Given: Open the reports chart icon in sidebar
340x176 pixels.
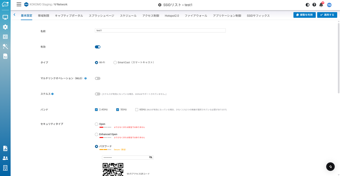Looking at the screenshot, I should point(5,148).
